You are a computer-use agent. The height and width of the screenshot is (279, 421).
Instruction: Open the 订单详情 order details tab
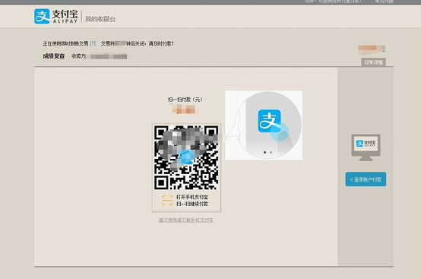click(373, 62)
